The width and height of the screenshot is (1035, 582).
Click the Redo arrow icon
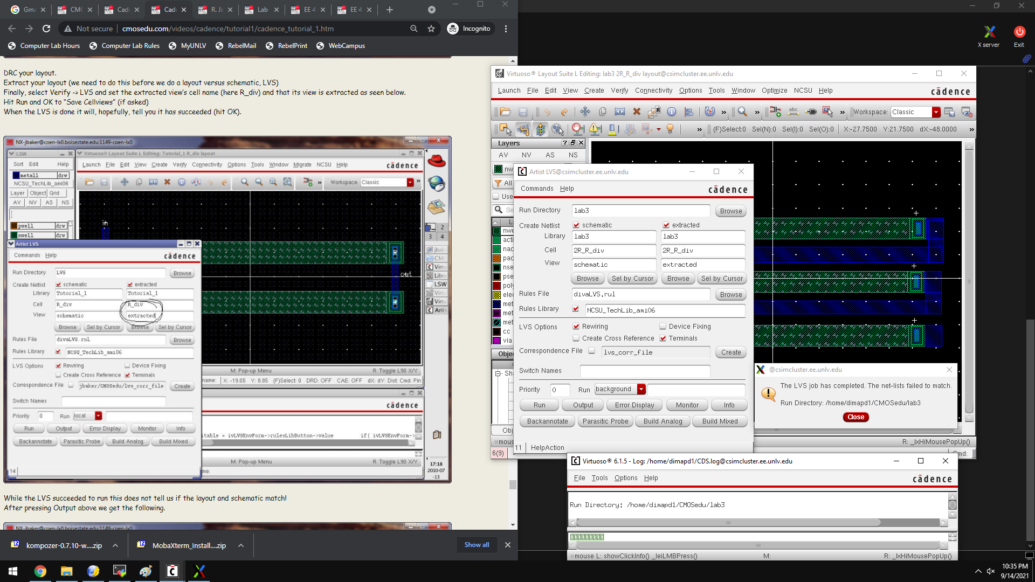click(564, 112)
